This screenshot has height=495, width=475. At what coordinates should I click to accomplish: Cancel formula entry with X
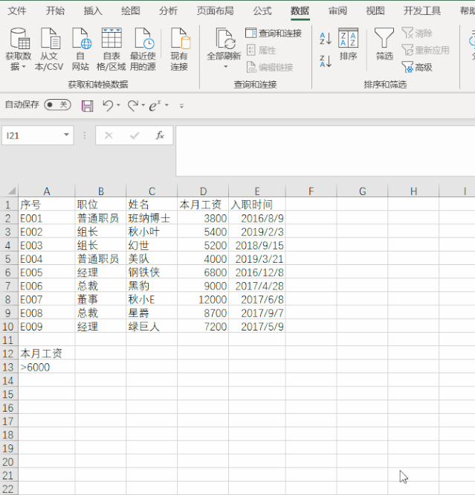[109, 135]
